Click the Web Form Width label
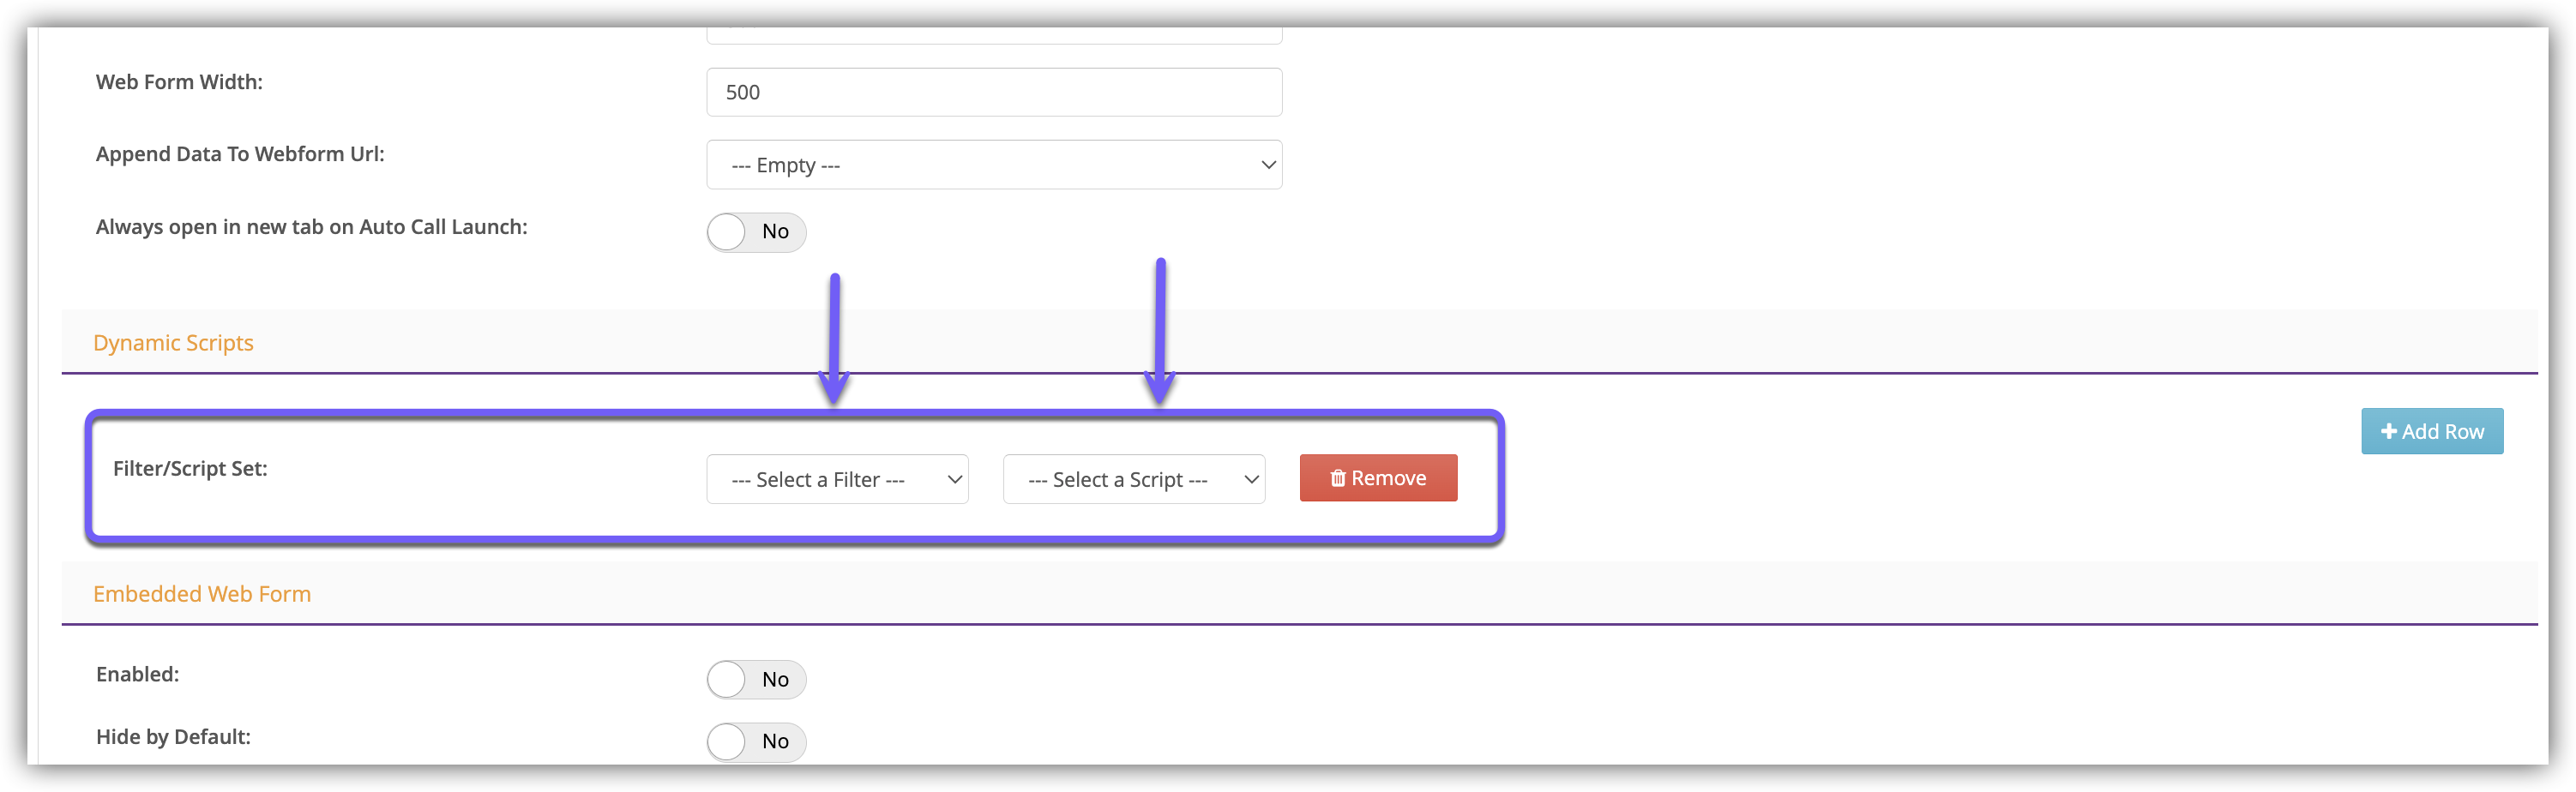 [179, 82]
